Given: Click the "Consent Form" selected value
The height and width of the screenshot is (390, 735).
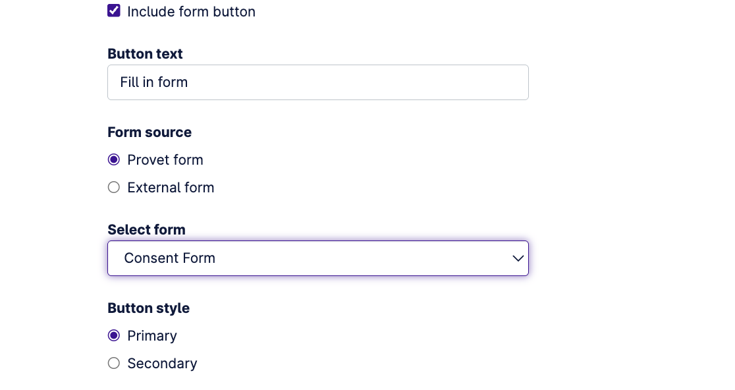Looking at the screenshot, I should [170, 258].
